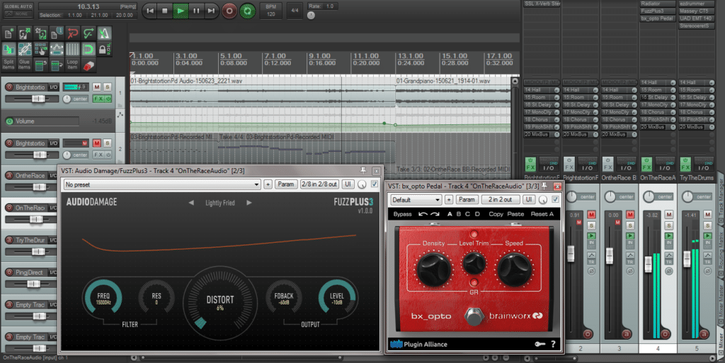Screen dimensions: 725x363
Task: Unmute the second Brightstortio track
Action: pyautogui.click(x=96, y=143)
